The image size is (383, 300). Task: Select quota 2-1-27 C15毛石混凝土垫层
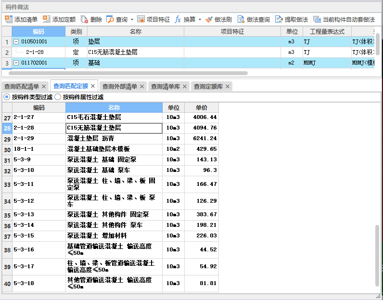(x=110, y=117)
